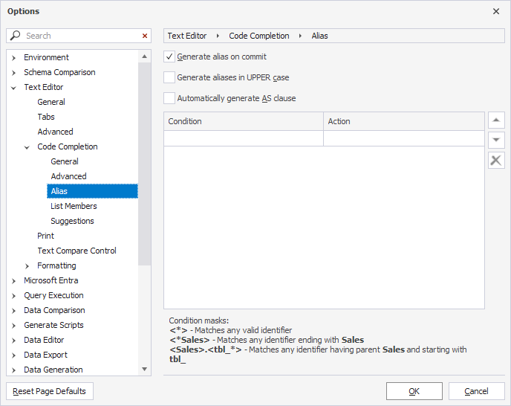The image size is (511, 406).
Task: Open Advanced directly under Text Editor
Action: pos(55,132)
